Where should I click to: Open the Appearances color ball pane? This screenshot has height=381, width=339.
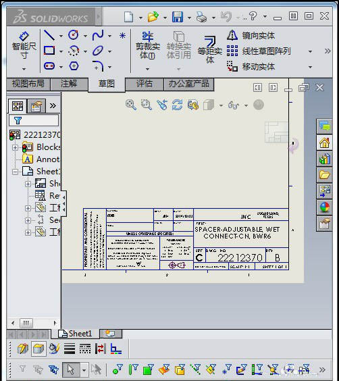pyautogui.click(x=324, y=207)
